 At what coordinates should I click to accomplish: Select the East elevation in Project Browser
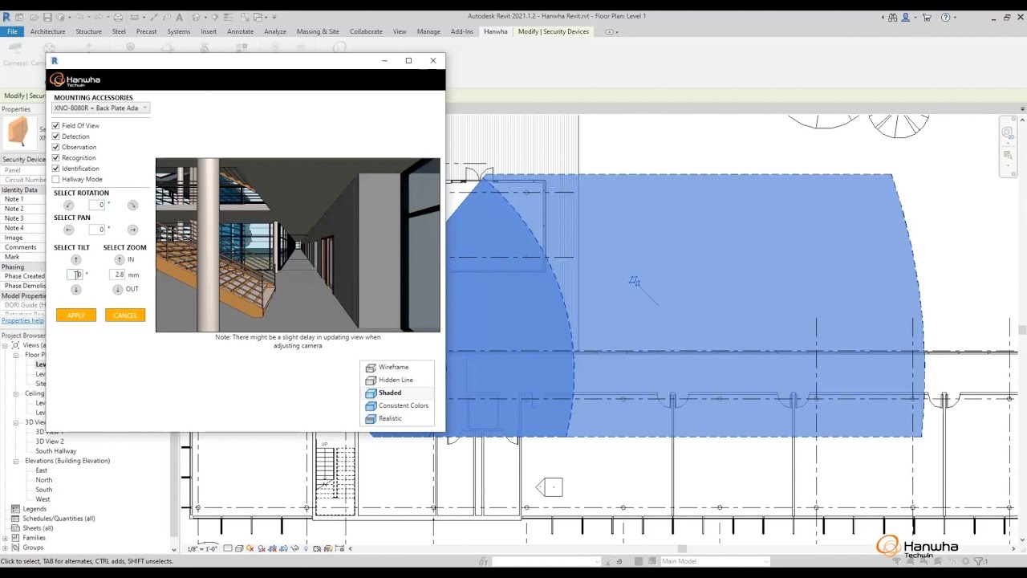(42, 470)
